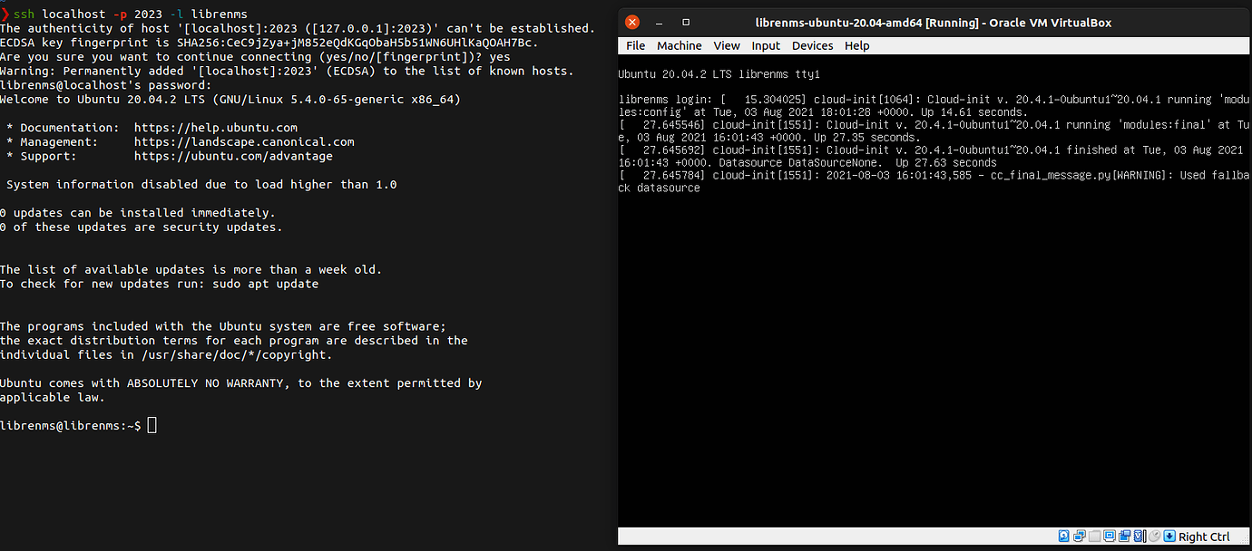Open the Input menu

pyautogui.click(x=766, y=45)
